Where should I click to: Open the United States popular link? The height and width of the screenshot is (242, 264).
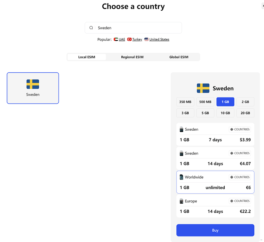click(x=159, y=39)
